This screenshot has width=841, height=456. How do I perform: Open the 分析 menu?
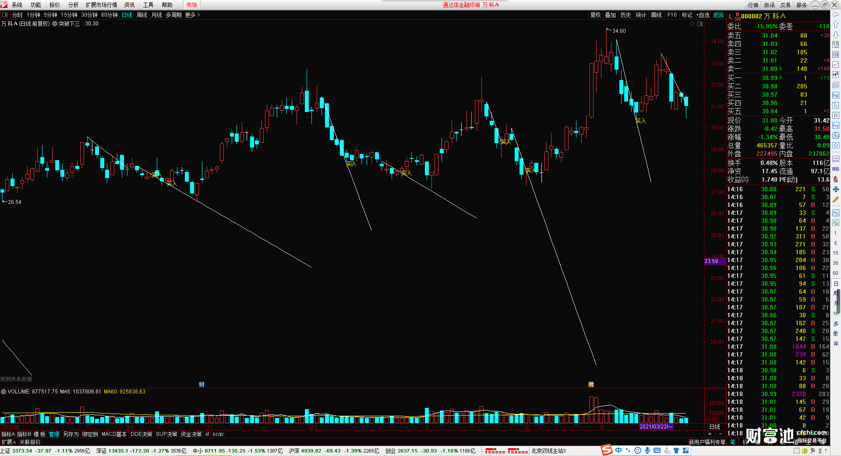pyautogui.click(x=74, y=5)
